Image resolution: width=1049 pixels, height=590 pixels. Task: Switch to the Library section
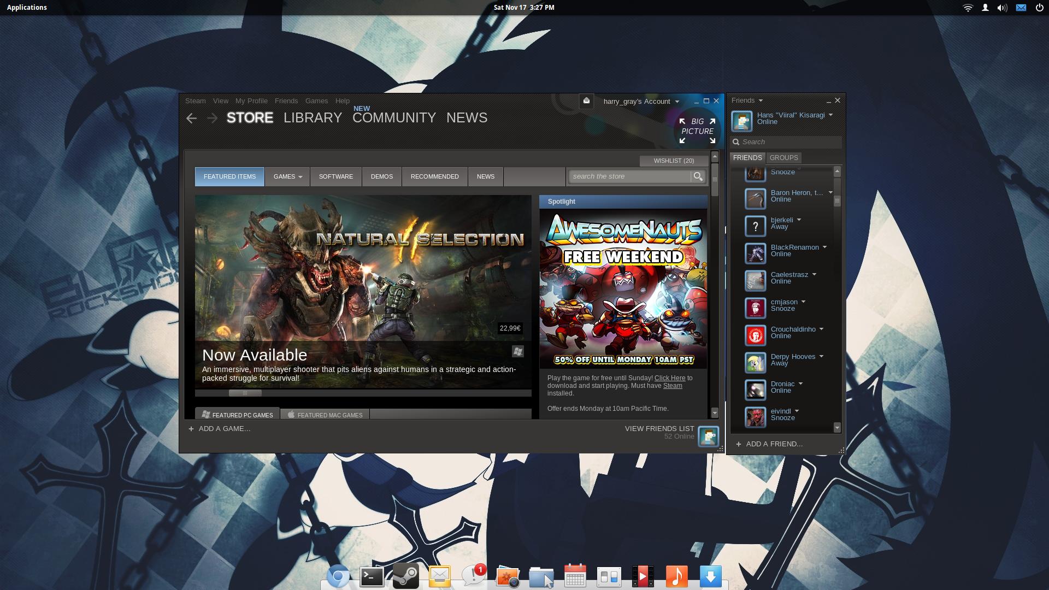313,118
